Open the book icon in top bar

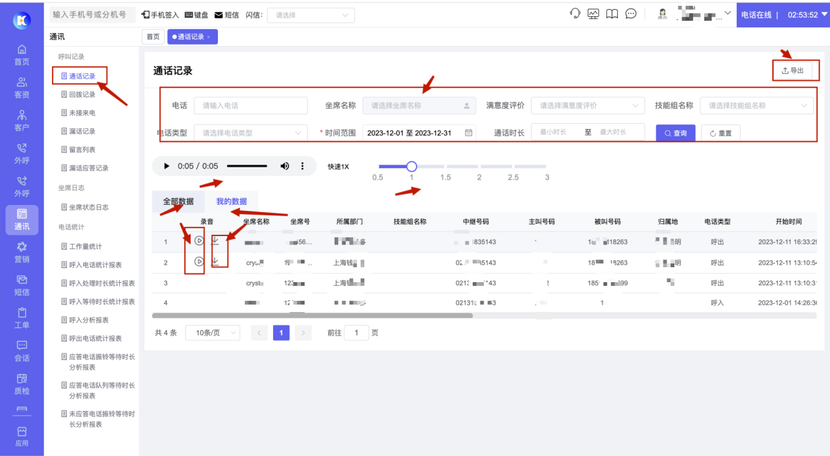[x=612, y=14]
